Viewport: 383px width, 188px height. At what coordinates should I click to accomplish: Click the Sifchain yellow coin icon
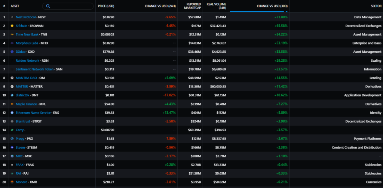click(12, 26)
